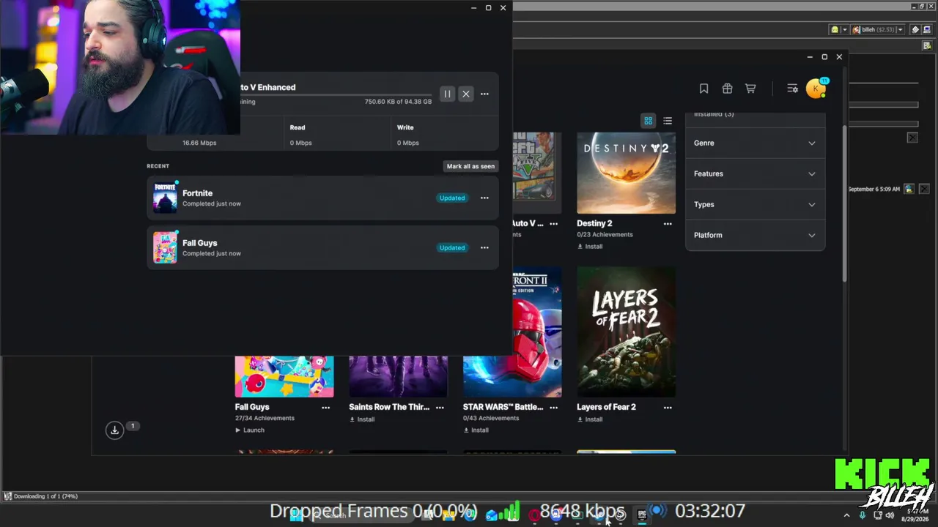Screen dimensions: 938x527
Task: Open options menu for STAR WARS Battlefront
Action: (553, 407)
